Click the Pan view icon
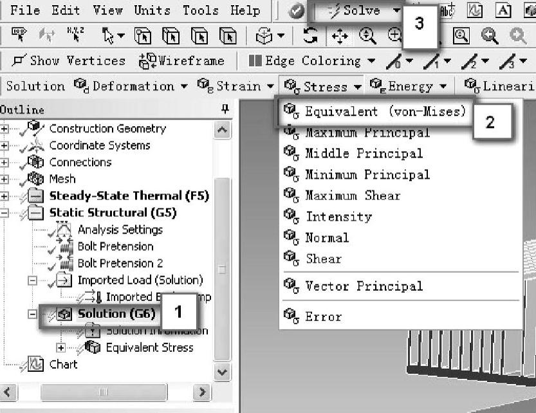The image size is (536, 413). [x=340, y=36]
